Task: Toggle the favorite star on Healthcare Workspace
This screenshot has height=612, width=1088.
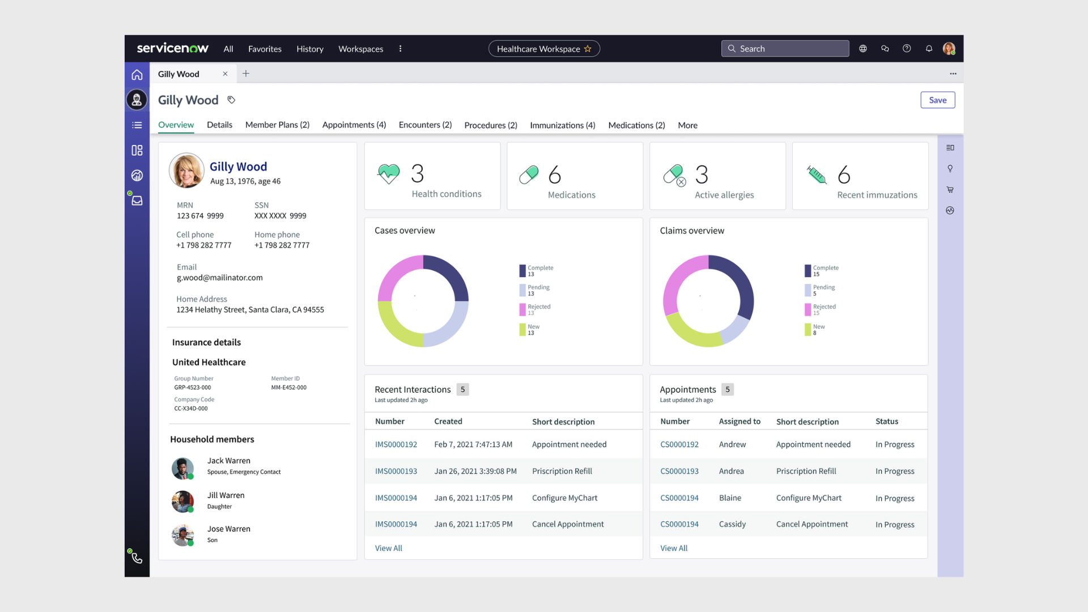Action: pyautogui.click(x=588, y=49)
